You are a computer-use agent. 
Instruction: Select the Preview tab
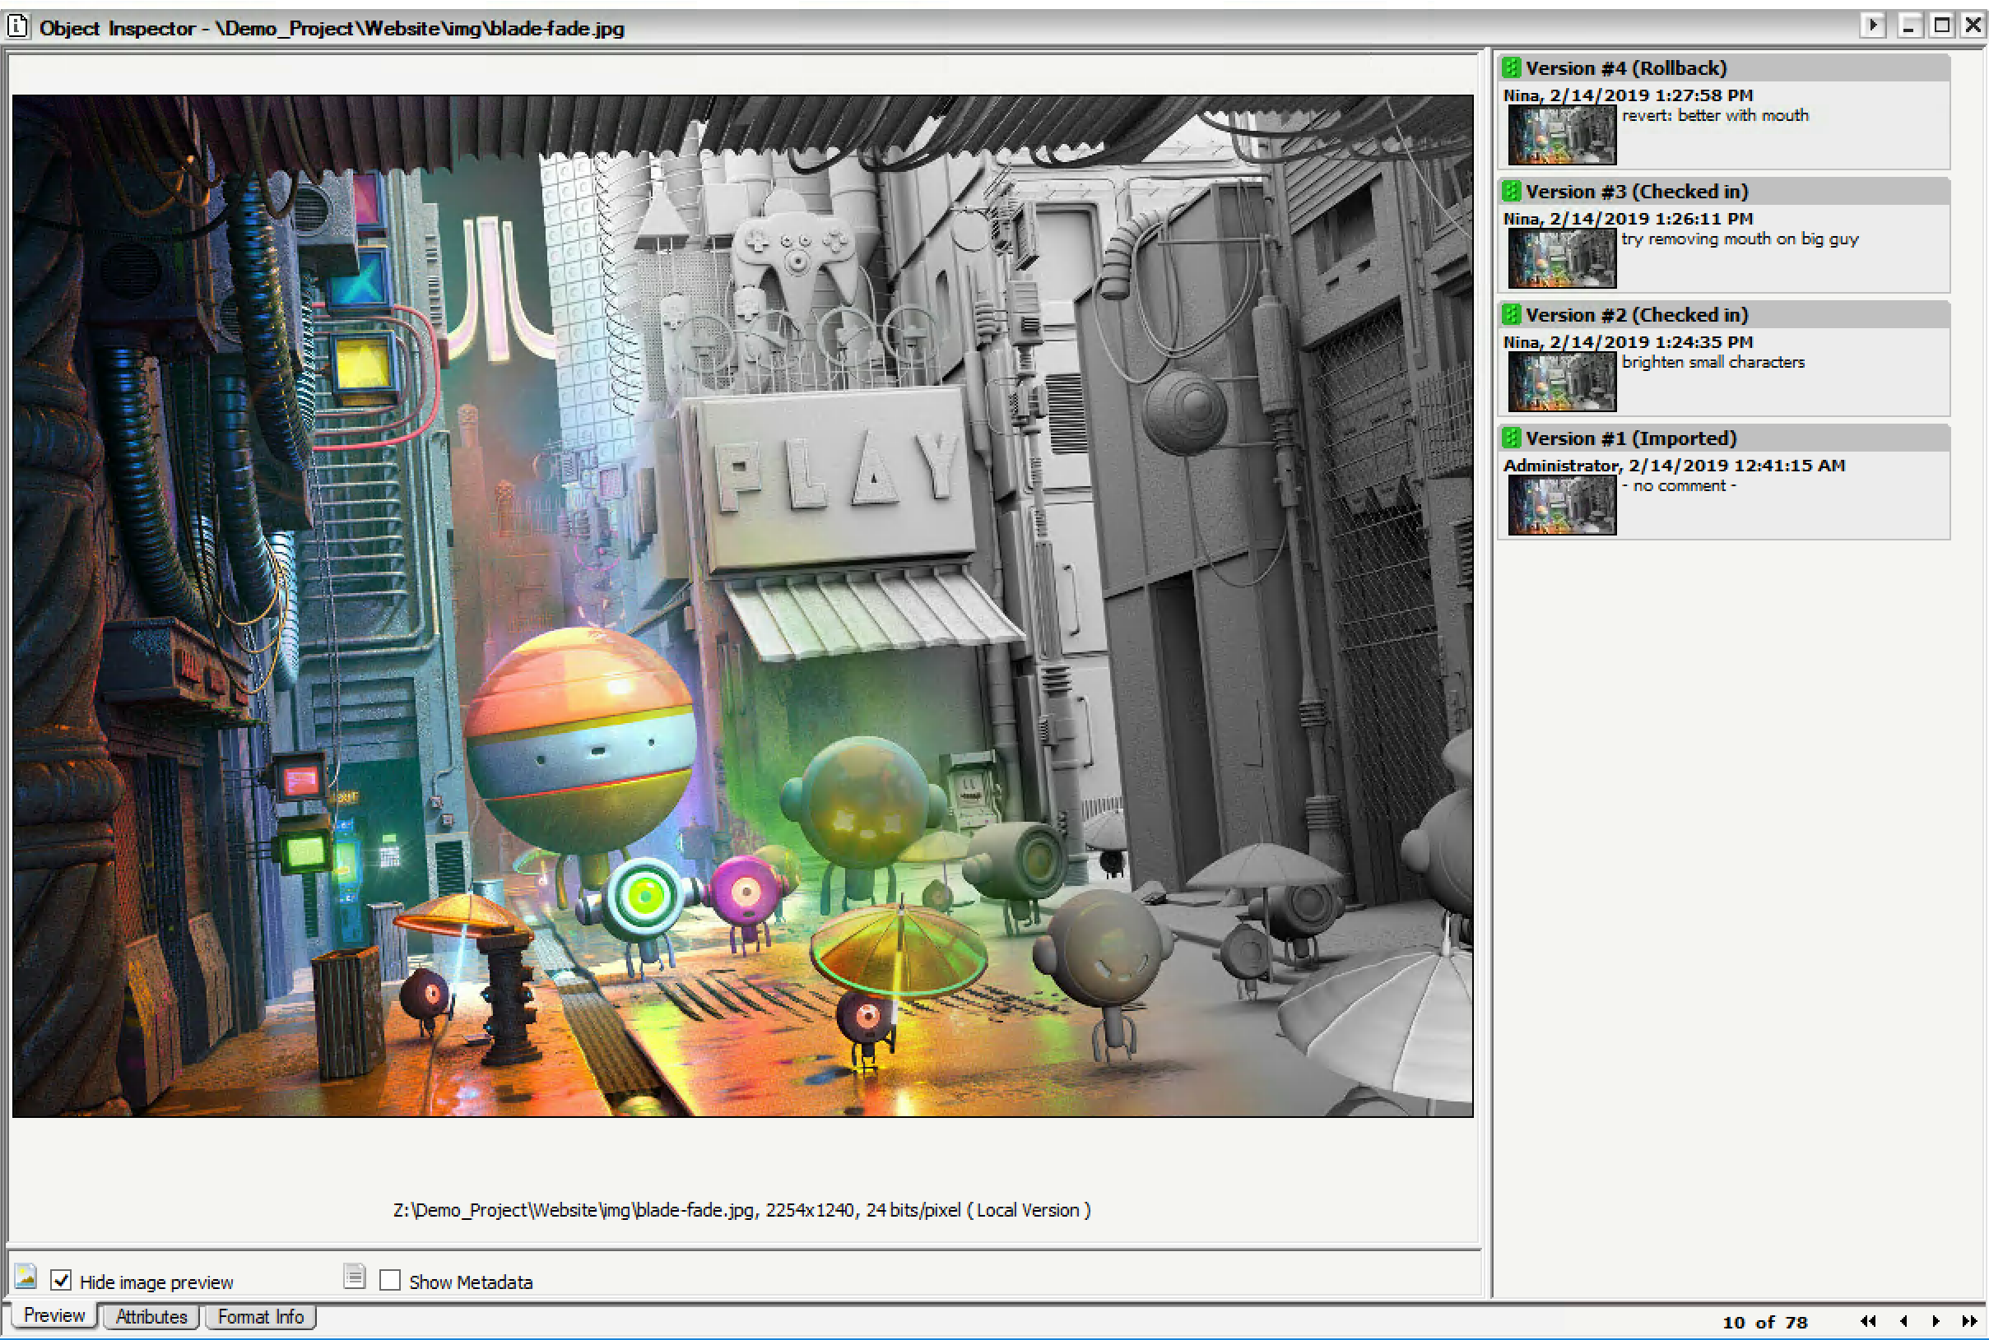53,1315
